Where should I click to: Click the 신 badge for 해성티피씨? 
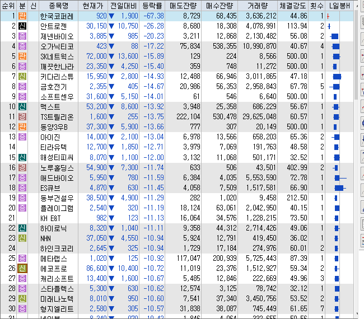point(22,157)
